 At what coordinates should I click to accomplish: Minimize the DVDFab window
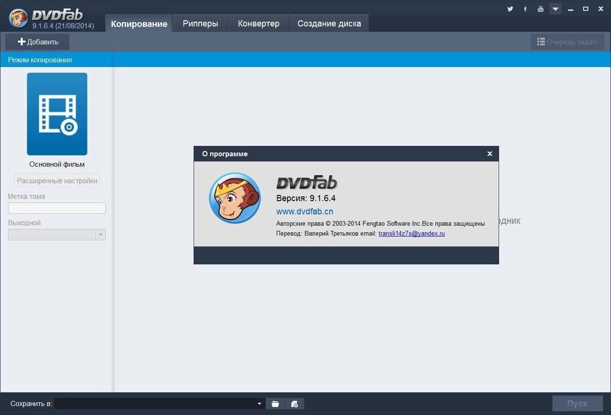[x=571, y=8]
